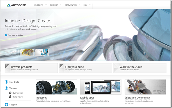Click the DWG viewer icon

tap(10, 97)
